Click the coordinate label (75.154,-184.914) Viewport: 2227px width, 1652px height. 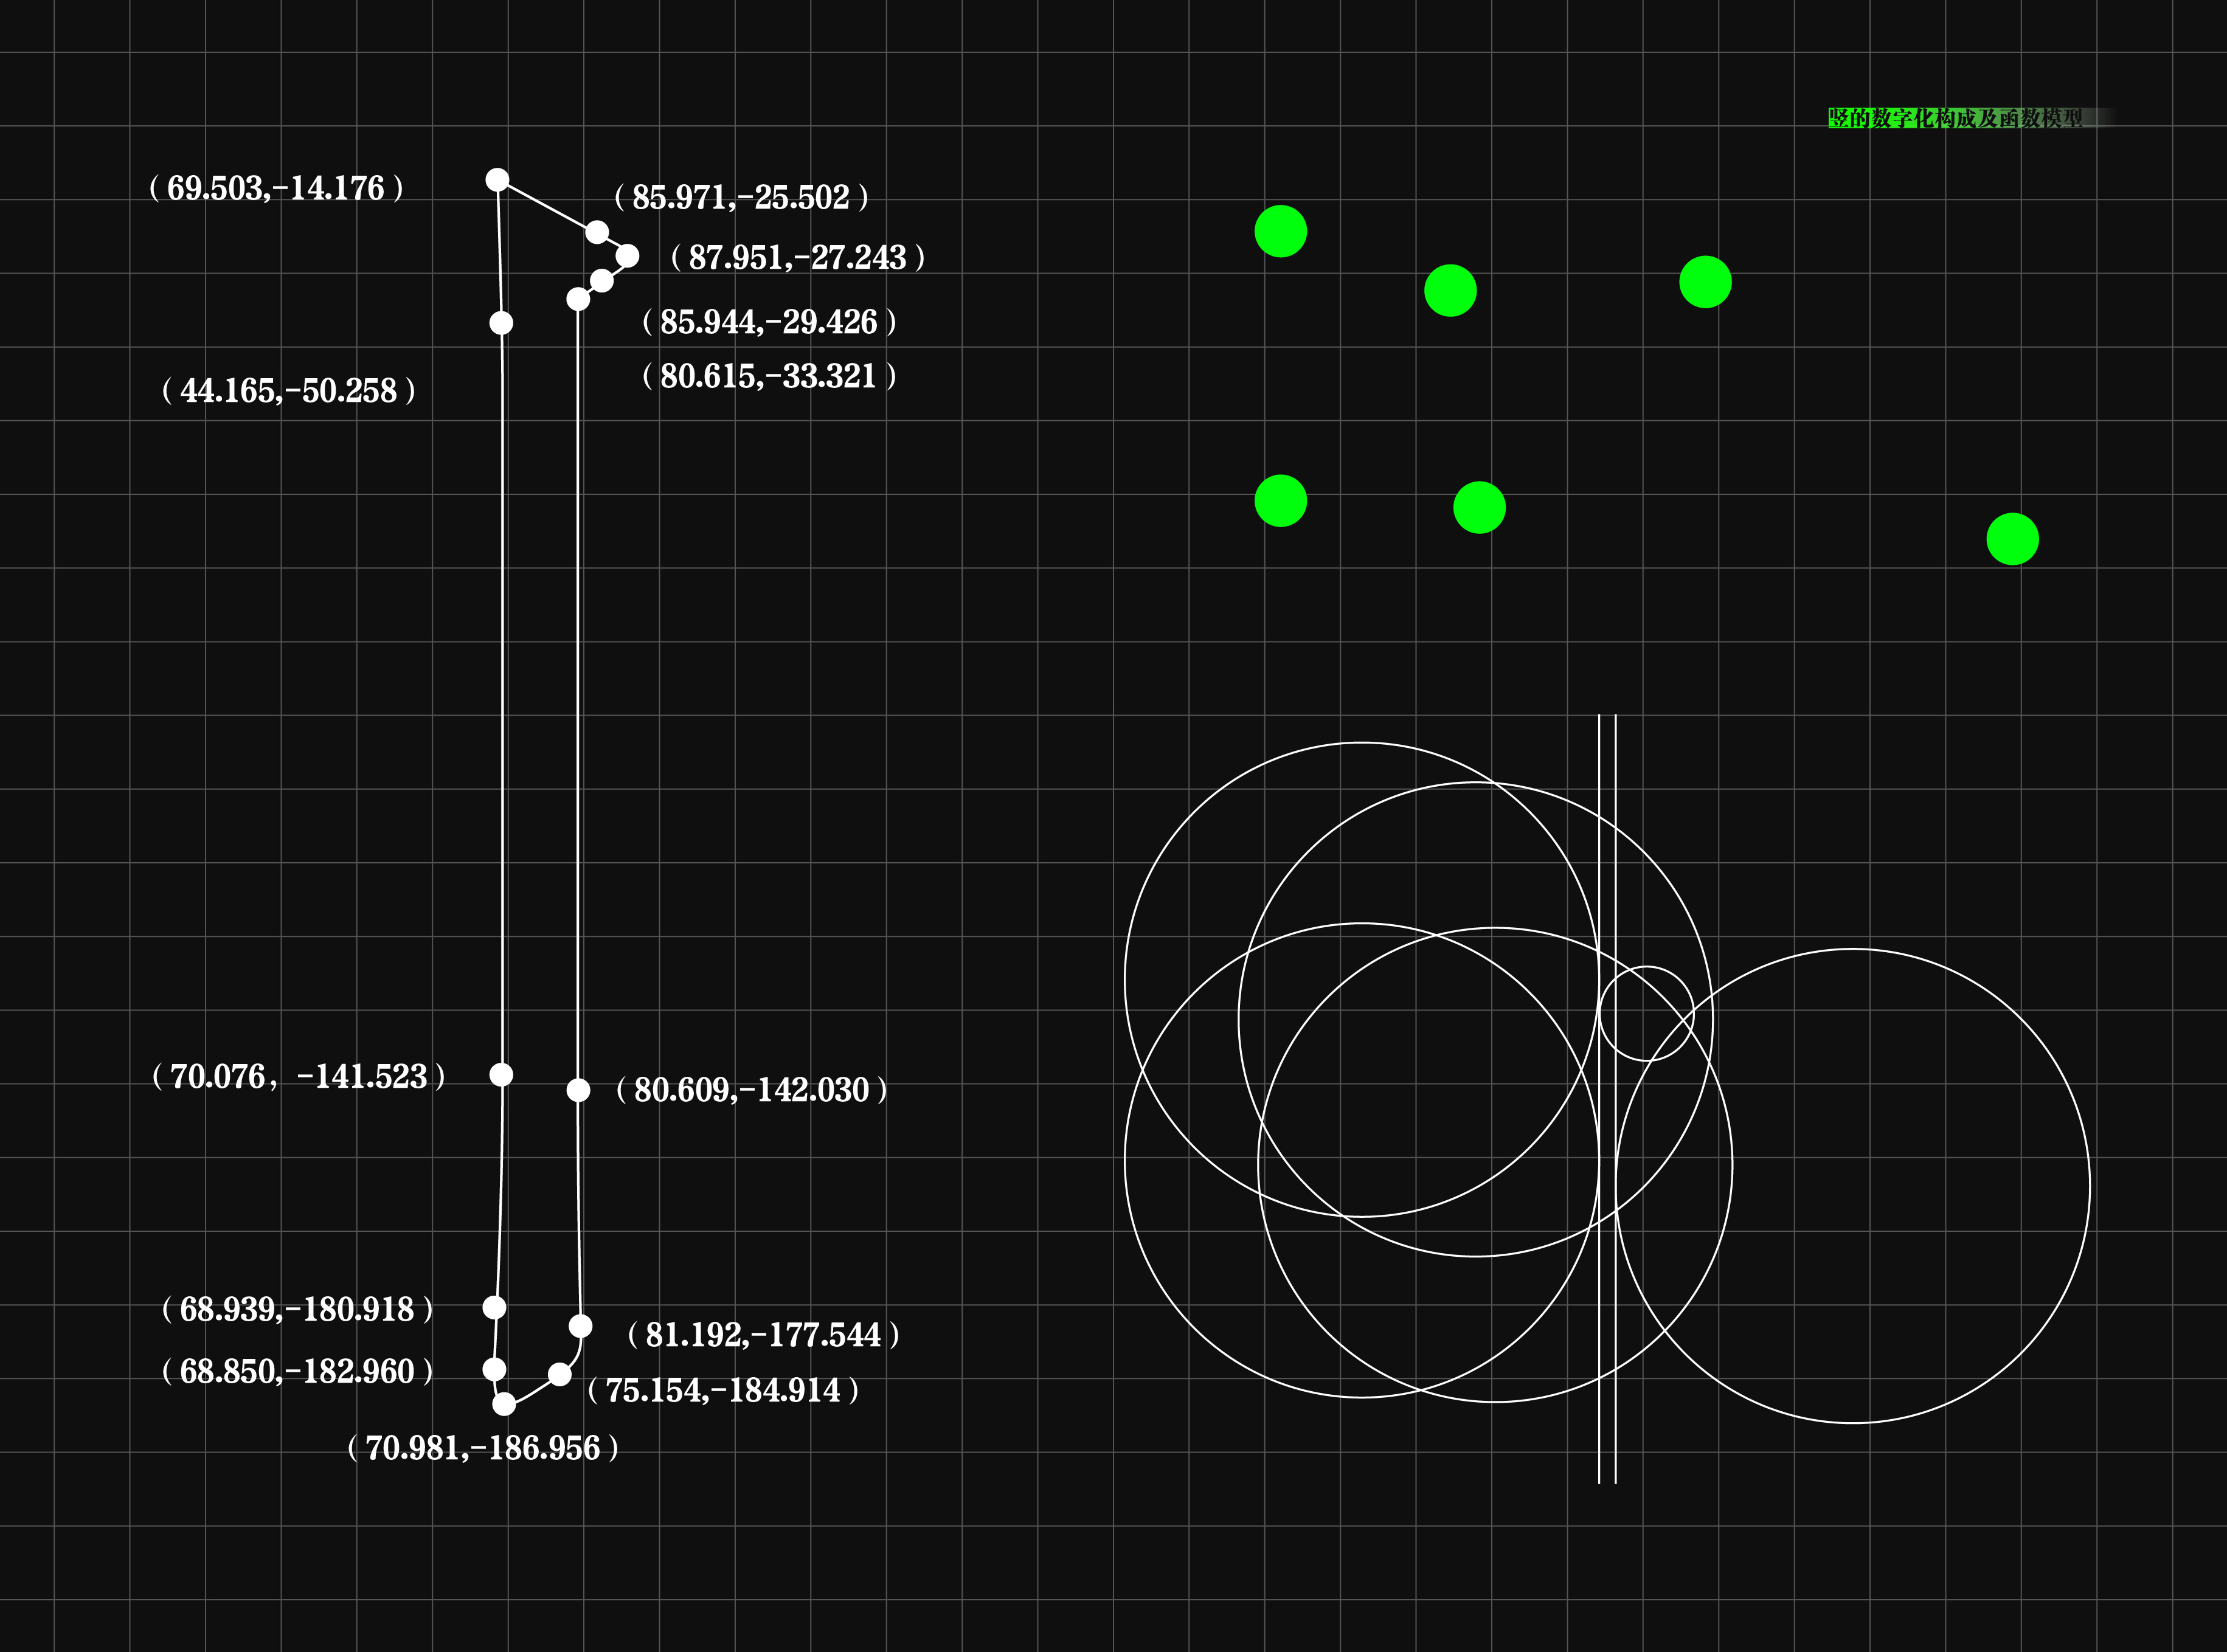(724, 1390)
